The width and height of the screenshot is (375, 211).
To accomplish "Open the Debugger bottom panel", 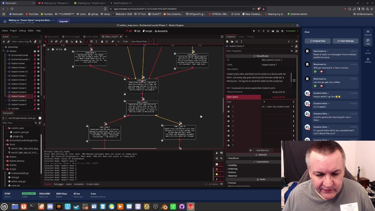I will coord(59,184).
